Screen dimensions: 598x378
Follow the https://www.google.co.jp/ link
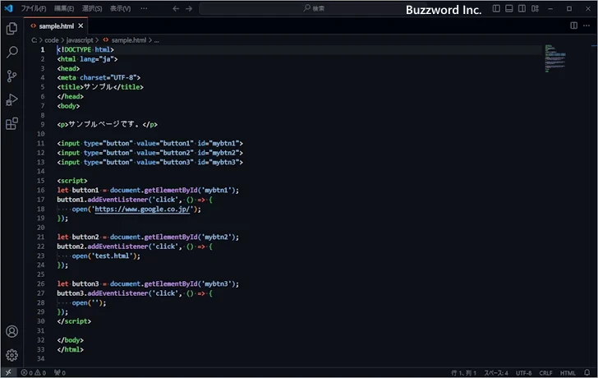(142, 209)
